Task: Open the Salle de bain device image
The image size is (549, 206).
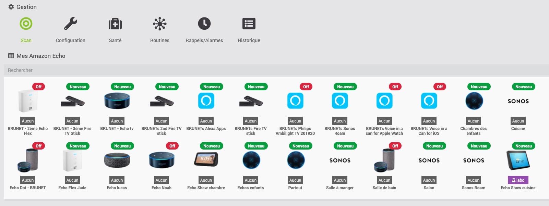Action: [384, 160]
